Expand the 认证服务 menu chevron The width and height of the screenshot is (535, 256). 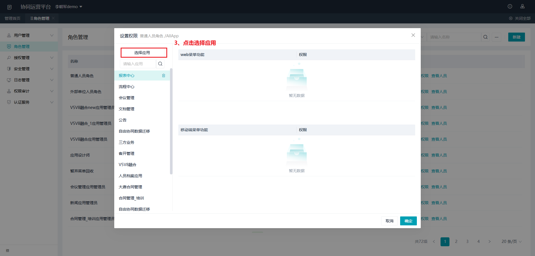(52, 102)
